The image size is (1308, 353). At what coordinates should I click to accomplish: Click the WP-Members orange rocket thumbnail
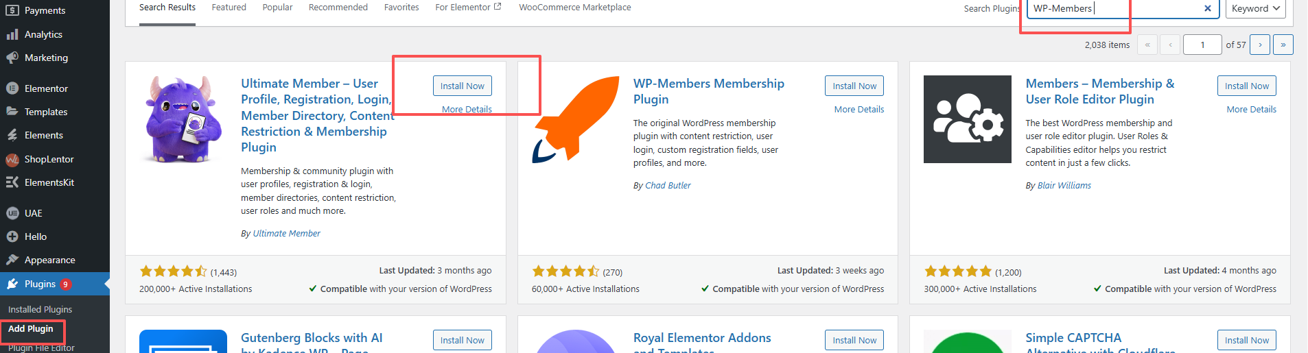click(576, 119)
